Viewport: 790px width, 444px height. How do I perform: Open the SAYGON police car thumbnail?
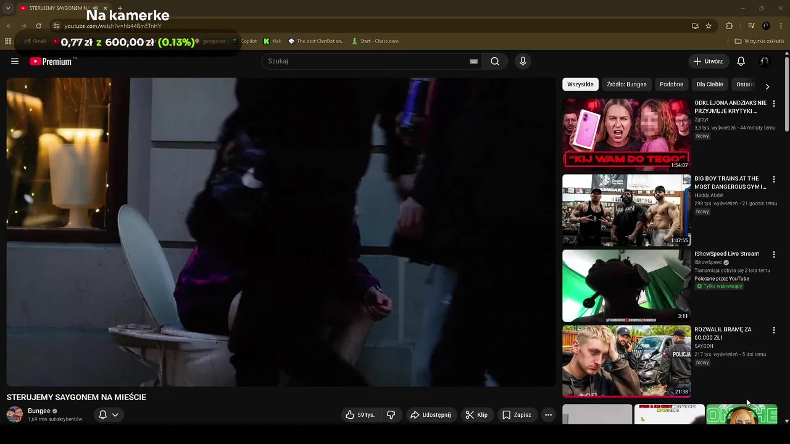(626, 361)
